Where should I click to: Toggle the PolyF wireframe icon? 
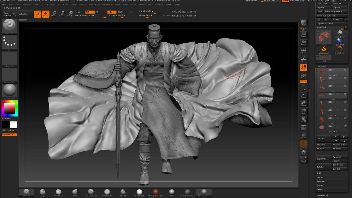[303, 128]
